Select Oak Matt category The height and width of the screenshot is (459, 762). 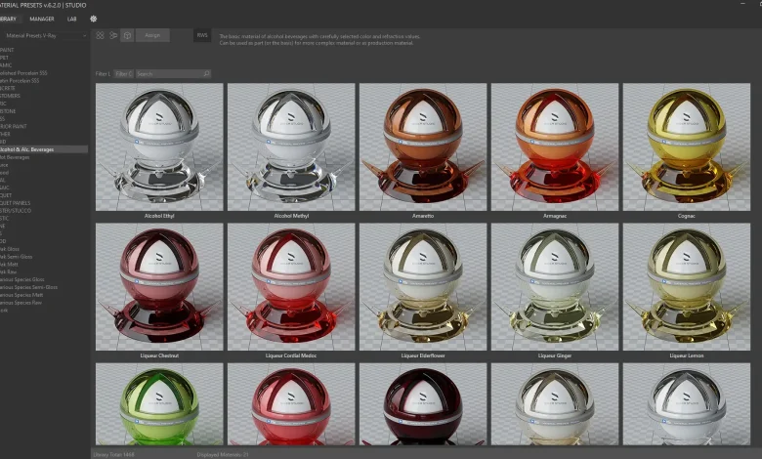(9, 265)
